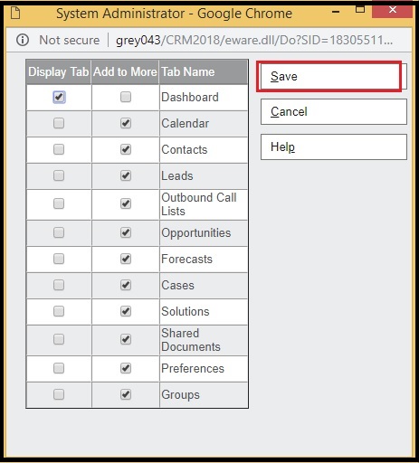The height and width of the screenshot is (463, 419).
Task: Click the page document icon in title bar
Action: (15, 13)
